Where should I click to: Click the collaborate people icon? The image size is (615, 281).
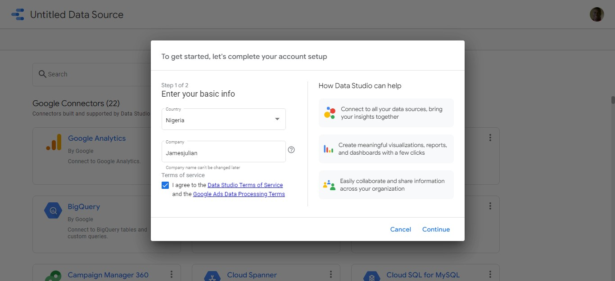coord(329,185)
